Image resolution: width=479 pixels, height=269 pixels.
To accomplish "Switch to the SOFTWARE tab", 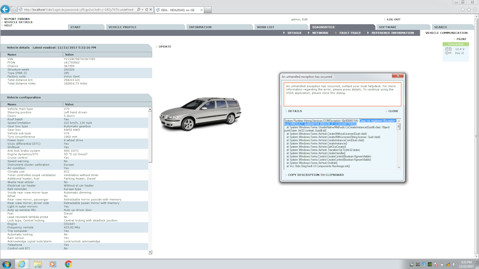I will point(387,27).
